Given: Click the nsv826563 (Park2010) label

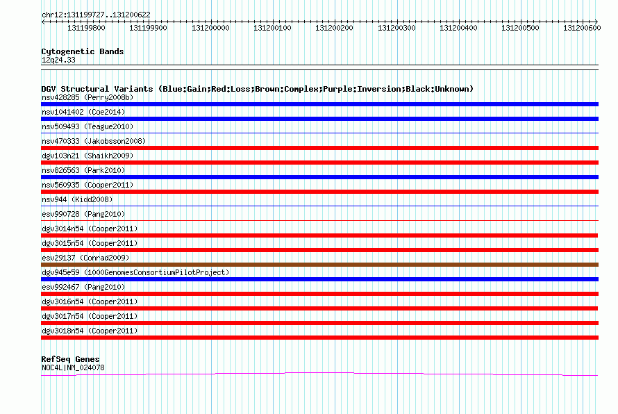Looking at the screenshot, I should (83, 170).
